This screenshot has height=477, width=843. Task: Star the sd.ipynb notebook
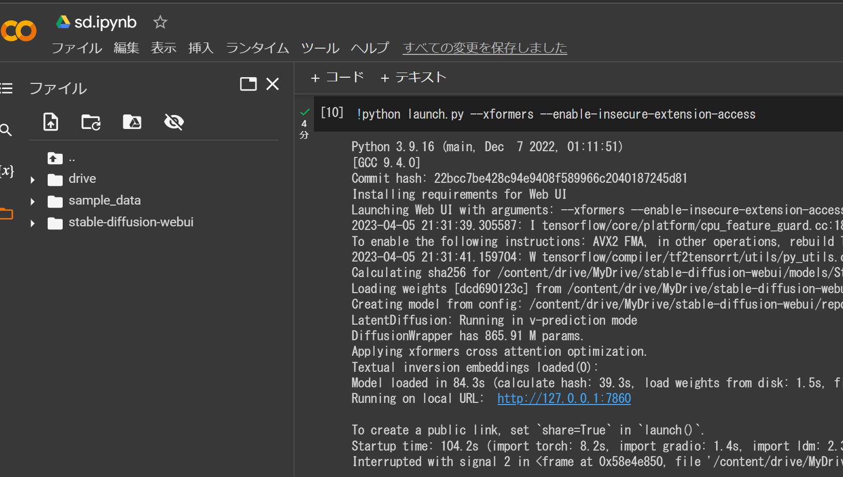(x=160, y=22)
